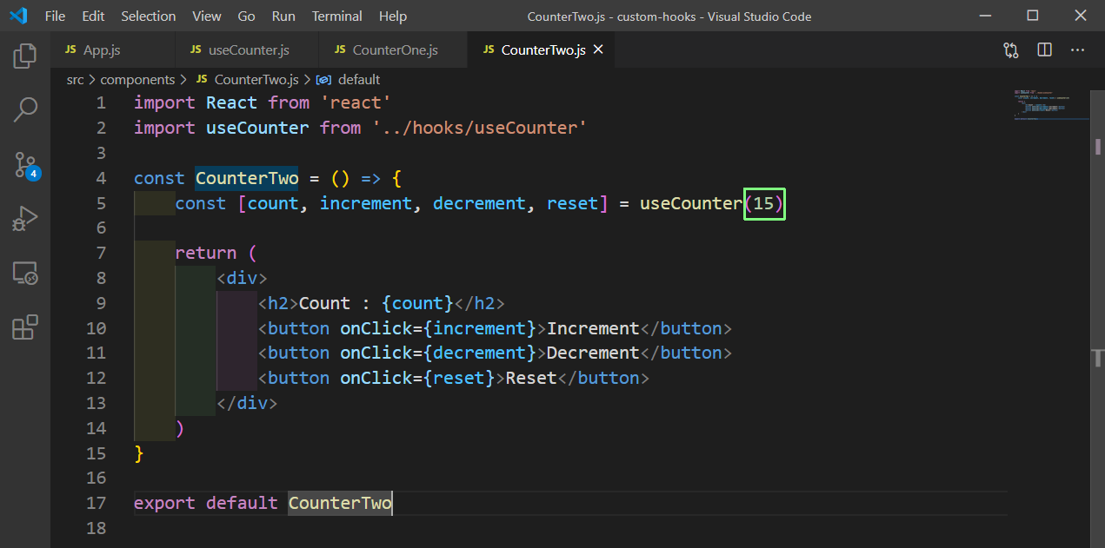The height and width of the screenshot is (548, 1105).
Task: Click the return keyword on line 7
Action: [206, 253]
